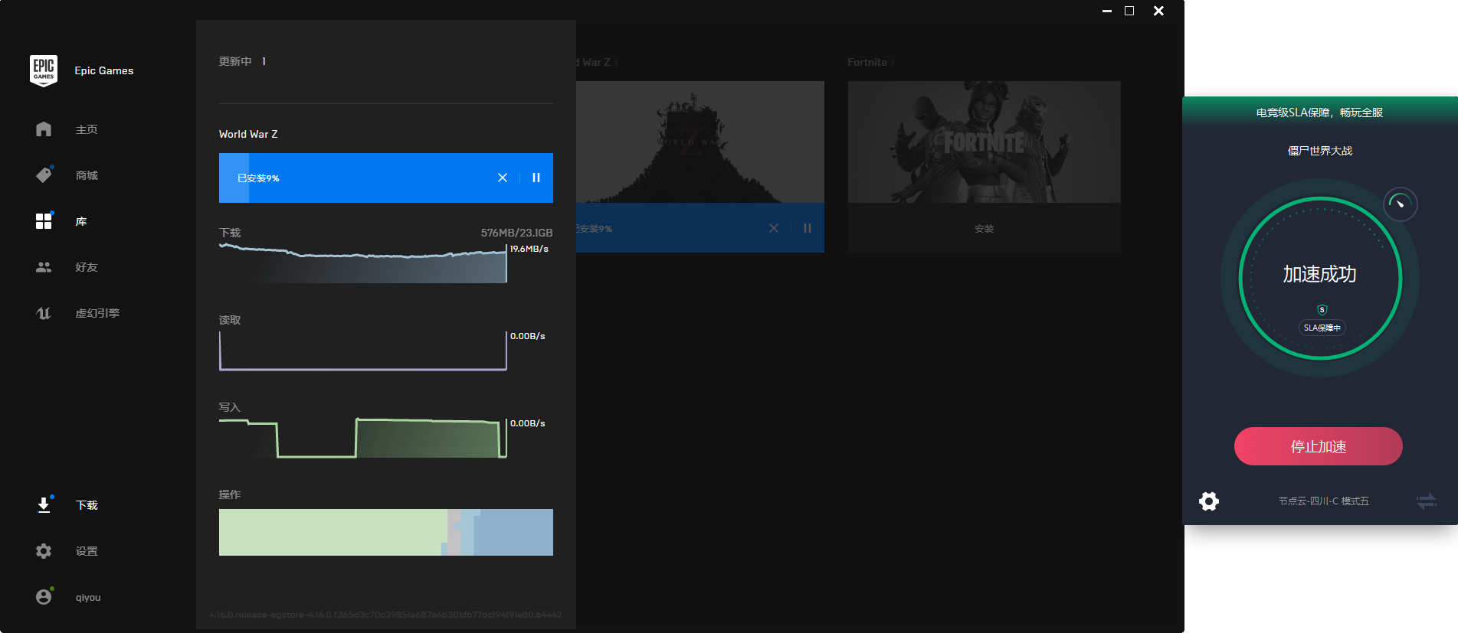Click the 操作 operations chart
The image size is (1458, 633).
click(x=386, y=532)
